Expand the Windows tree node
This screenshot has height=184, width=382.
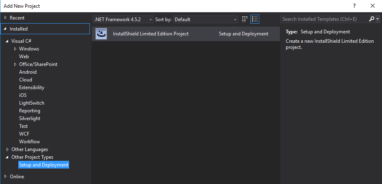click(x=15, y=49)
